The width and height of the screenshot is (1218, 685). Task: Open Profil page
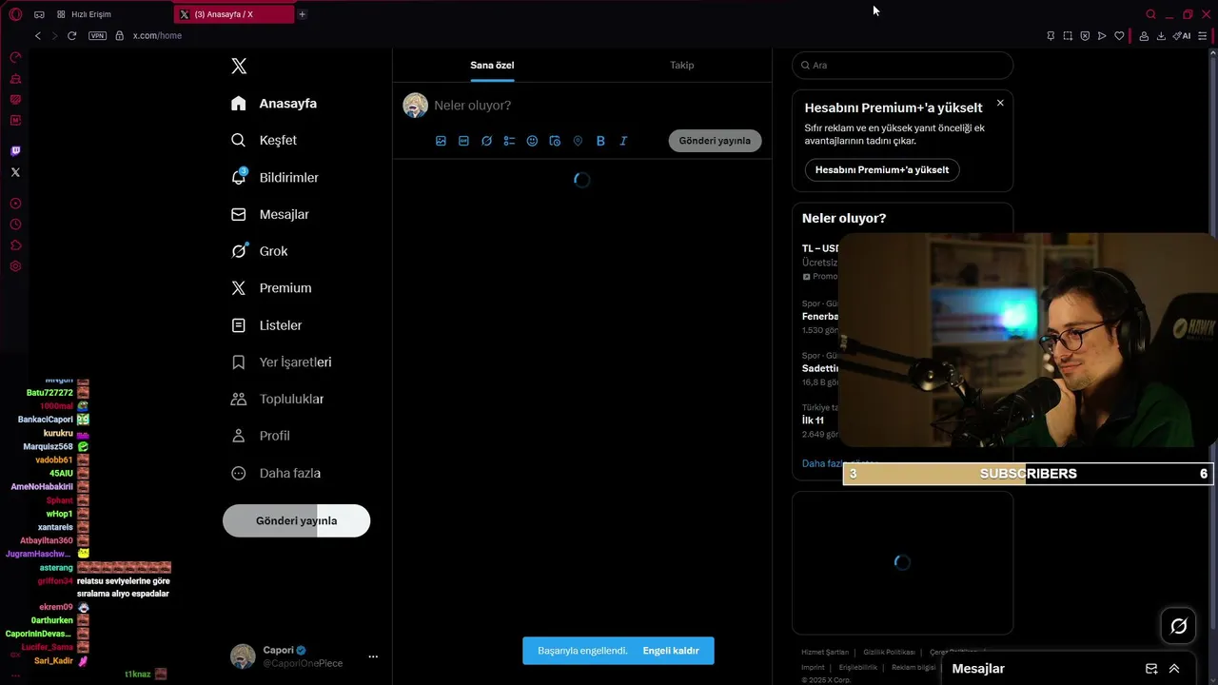click(261, 436)
